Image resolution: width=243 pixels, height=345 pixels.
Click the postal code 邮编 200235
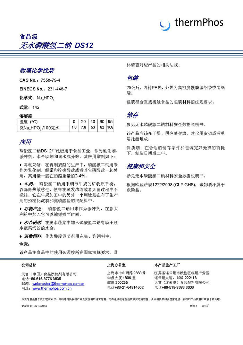coord(118,283)
